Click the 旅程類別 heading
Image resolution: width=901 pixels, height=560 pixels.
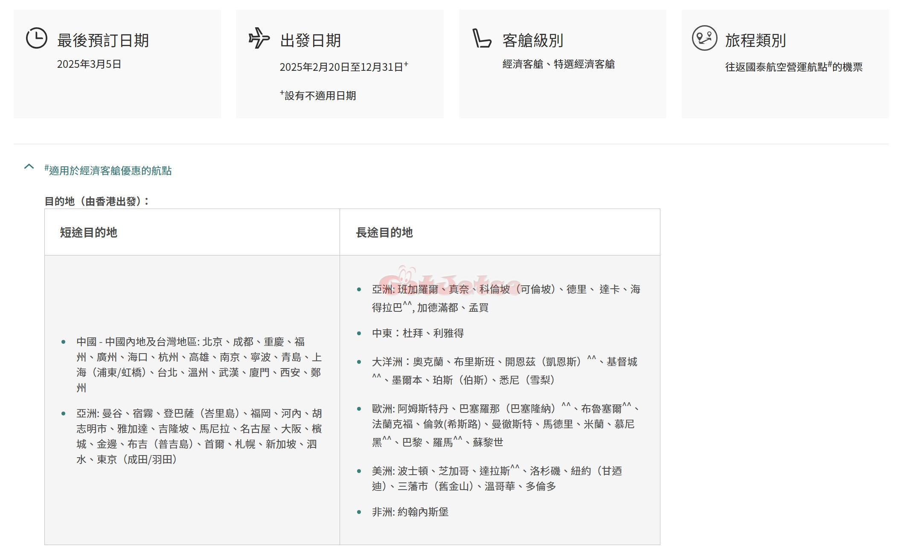tap(756, 41)
